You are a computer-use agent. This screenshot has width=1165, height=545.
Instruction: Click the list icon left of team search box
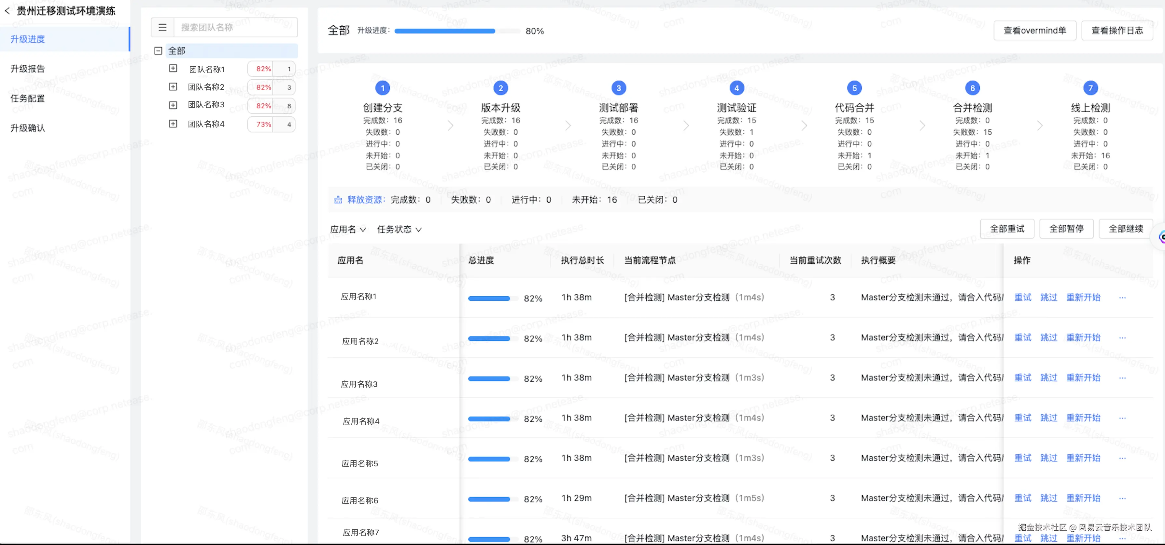(162, 27)
